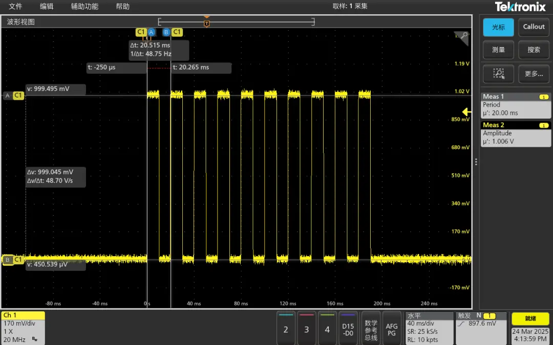This screenshot has height=345, width=553.
Task: Open the Meas 1 Period badge
Action: (x=516, y=105)
